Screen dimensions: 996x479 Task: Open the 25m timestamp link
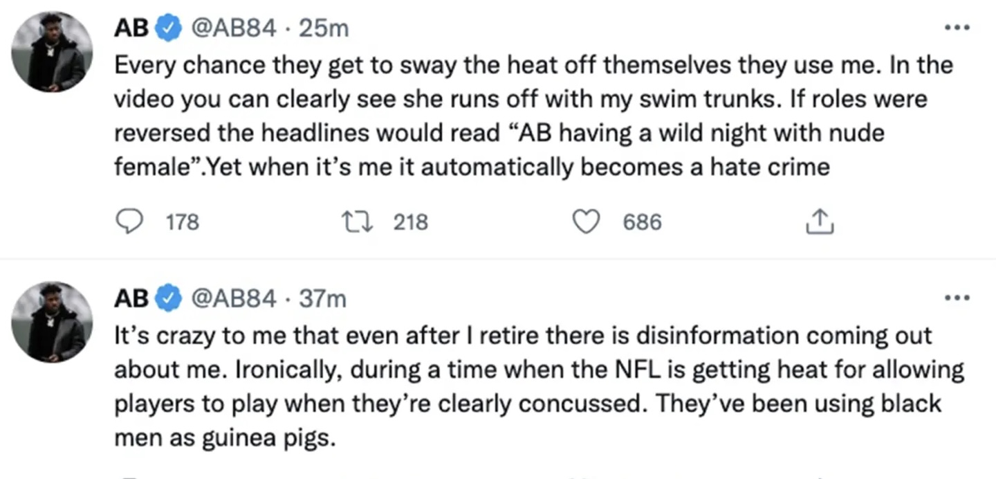324,28
